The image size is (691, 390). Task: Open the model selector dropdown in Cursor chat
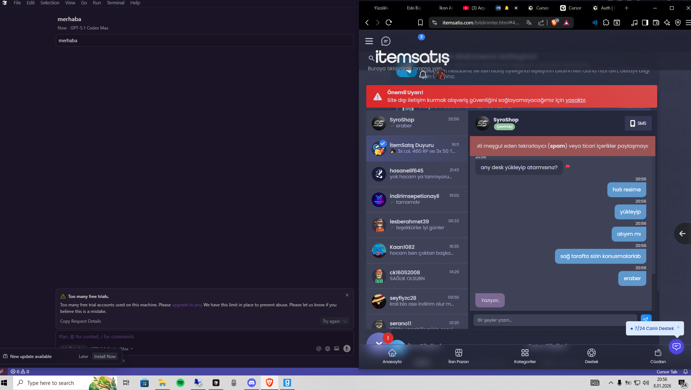(112, 349)
